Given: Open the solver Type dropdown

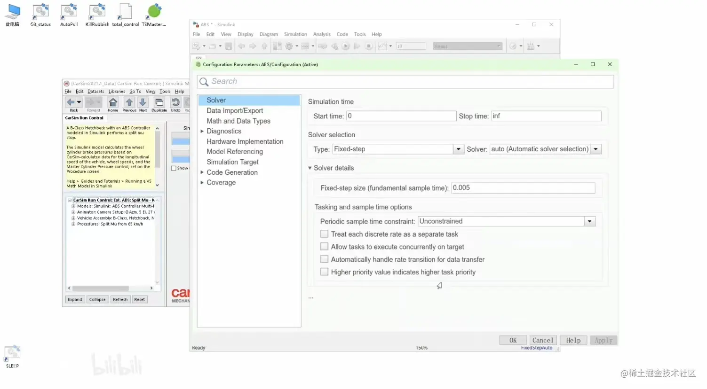Looking at the screenshot, I should click(458, 149).
